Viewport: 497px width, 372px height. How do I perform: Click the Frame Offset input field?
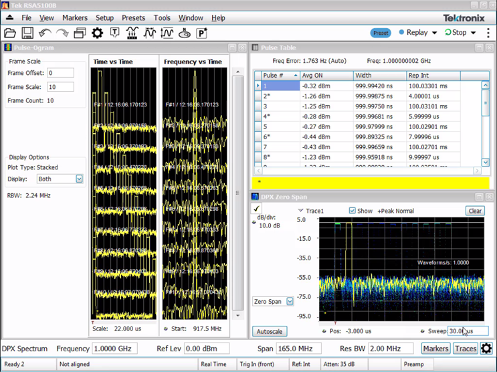[x=60, y=73]
